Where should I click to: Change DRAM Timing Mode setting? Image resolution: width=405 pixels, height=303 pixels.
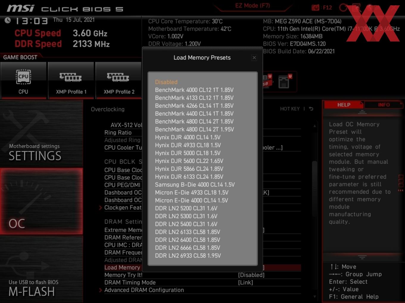(x=202, y=283)
